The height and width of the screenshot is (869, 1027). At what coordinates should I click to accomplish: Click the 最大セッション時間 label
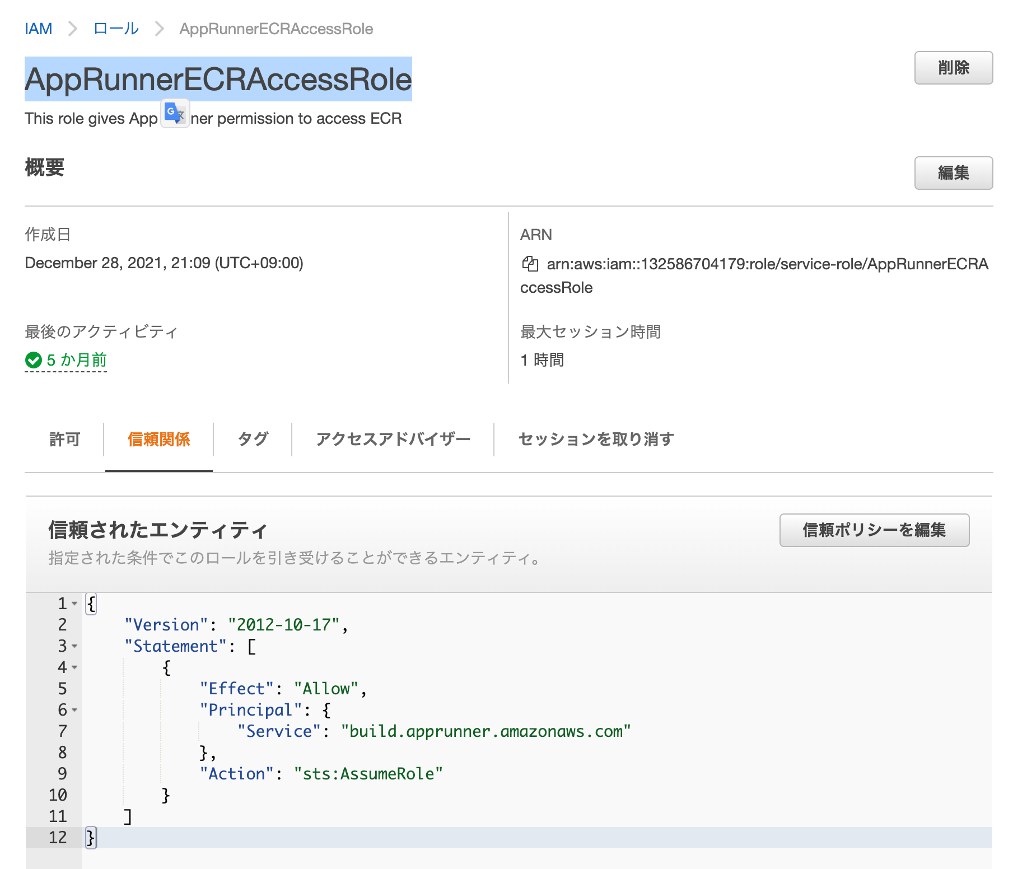pos(590,331)
